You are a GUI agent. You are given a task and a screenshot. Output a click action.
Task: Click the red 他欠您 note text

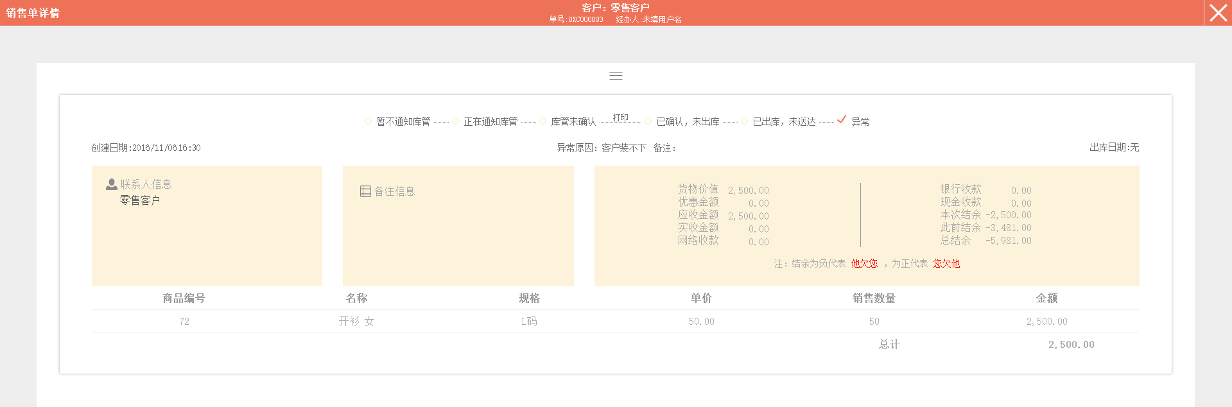[x=864, y=263]
